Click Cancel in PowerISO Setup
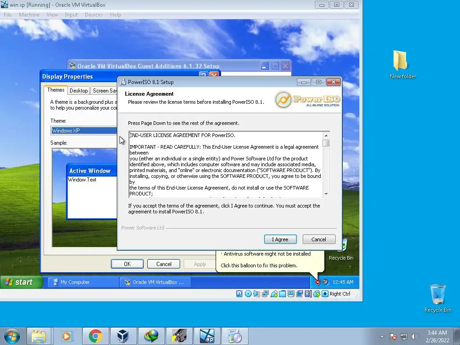The image size is (460, 345). 318,239
